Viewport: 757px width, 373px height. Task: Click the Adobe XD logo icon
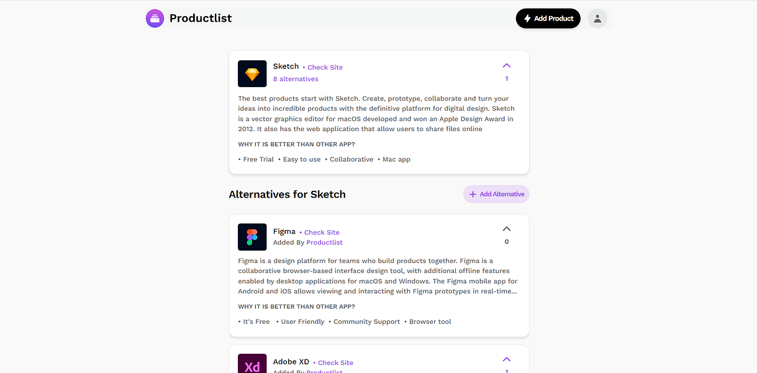(252, 365)
